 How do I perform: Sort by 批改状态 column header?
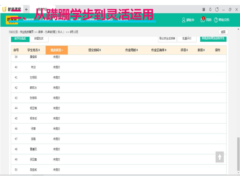click(x=57, y=50)
